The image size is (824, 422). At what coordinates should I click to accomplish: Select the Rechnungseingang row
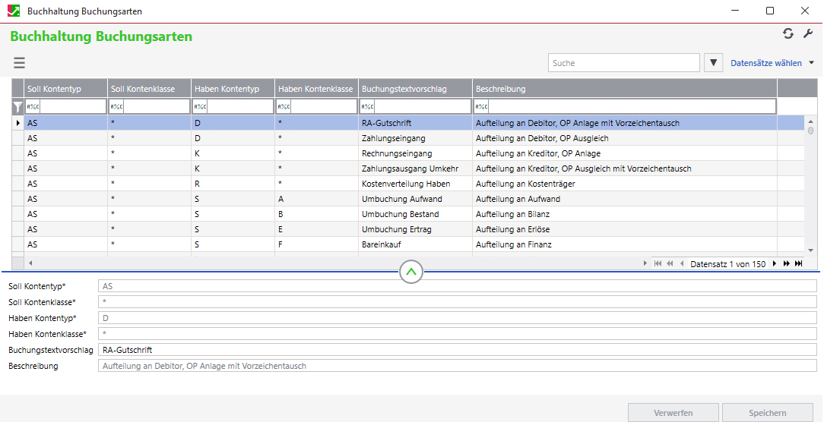(x=407, y=153)
